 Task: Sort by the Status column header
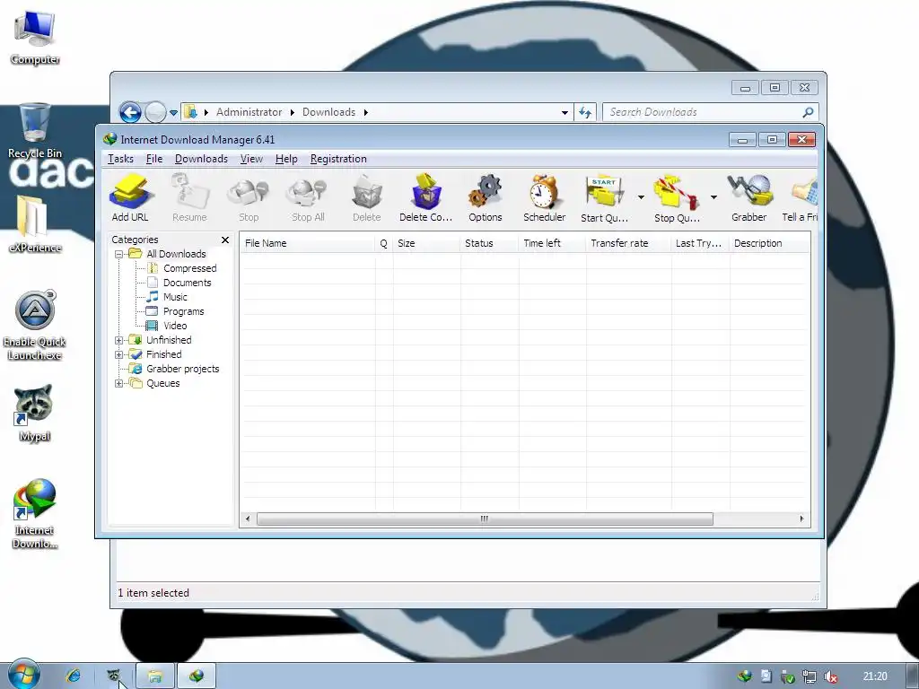489,243
